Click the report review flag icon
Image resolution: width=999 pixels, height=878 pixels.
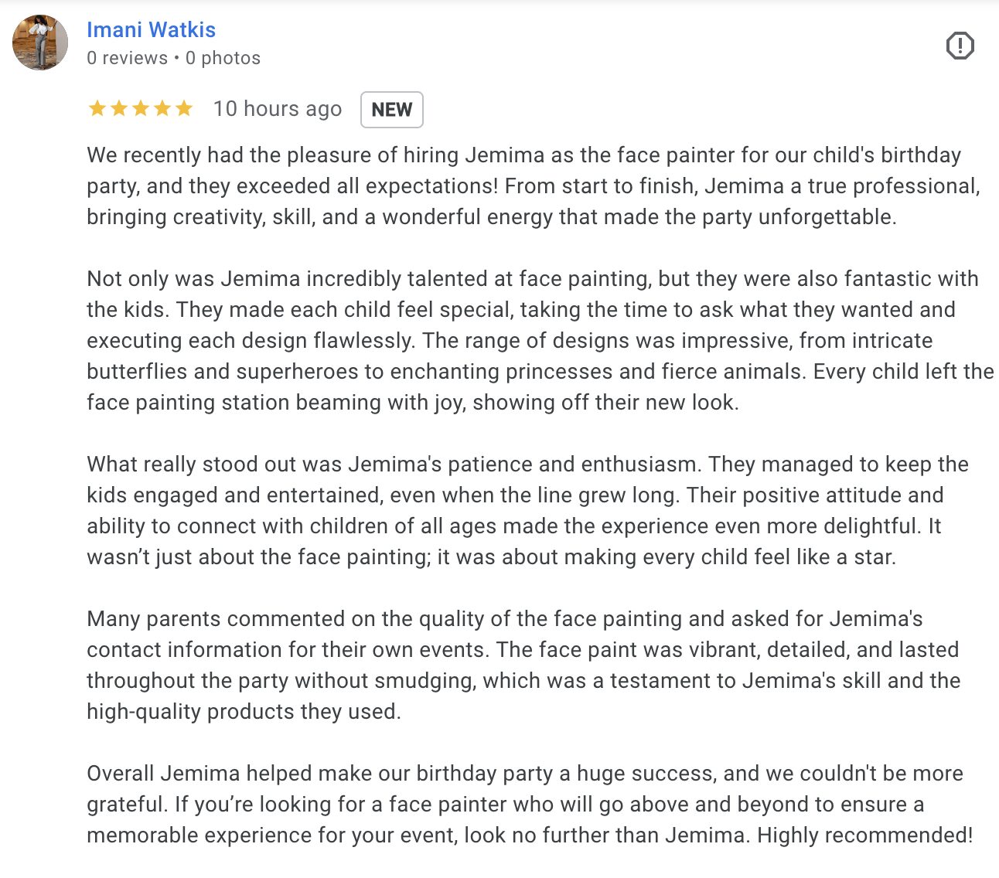click(x=960, y=46)
